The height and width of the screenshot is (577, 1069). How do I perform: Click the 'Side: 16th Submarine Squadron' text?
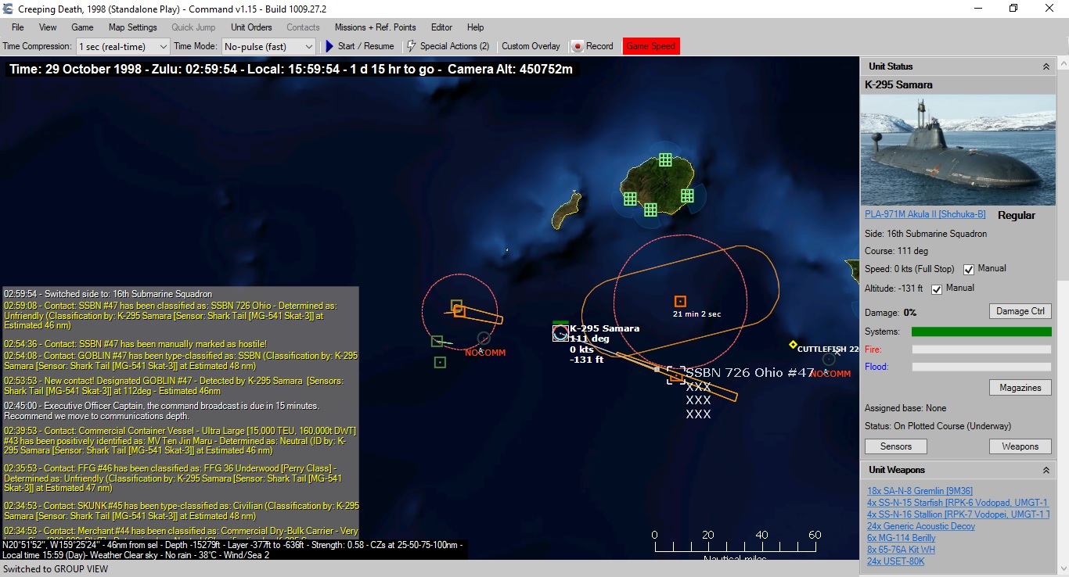click(x=926, y=234)
